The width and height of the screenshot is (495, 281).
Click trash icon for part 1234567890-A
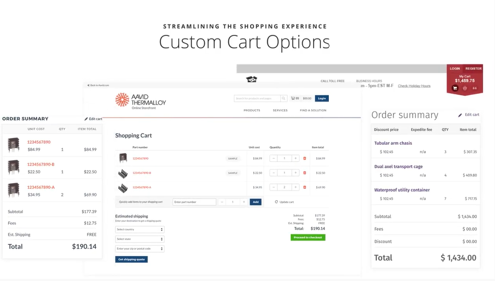pyautogui.click(x=305, y=187)
